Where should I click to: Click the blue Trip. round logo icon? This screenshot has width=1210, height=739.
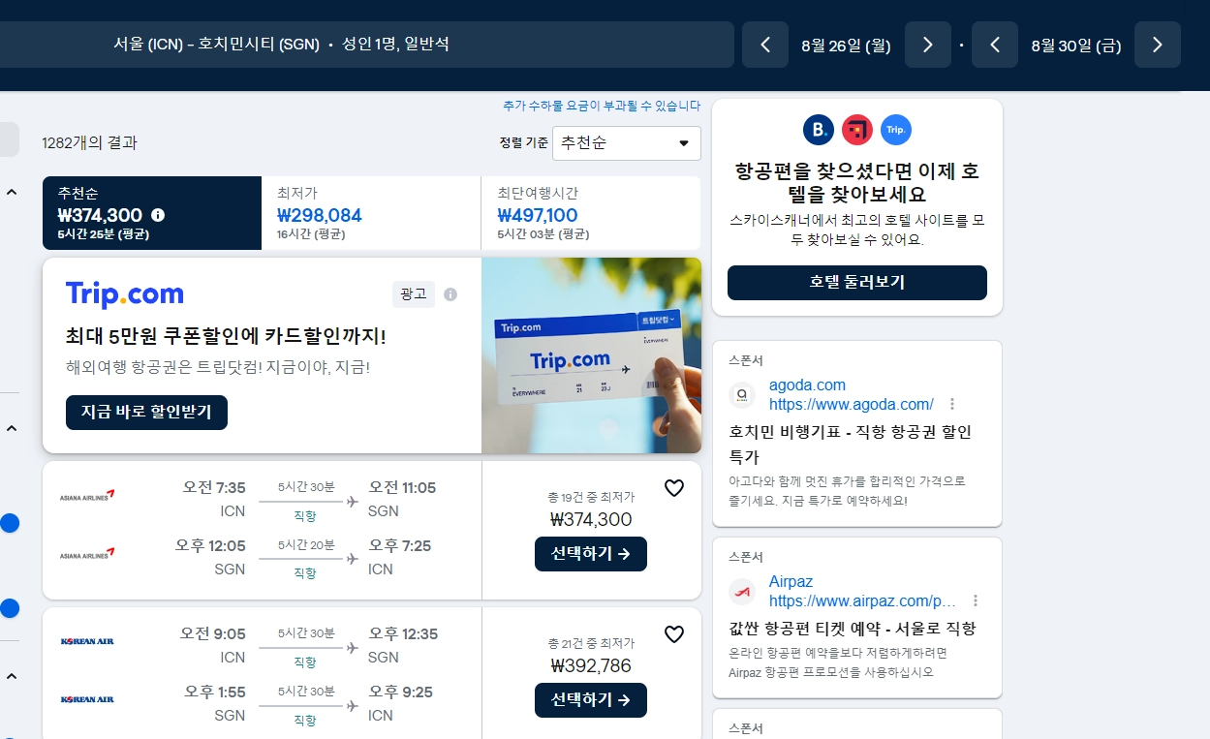(x=896, y=130)
